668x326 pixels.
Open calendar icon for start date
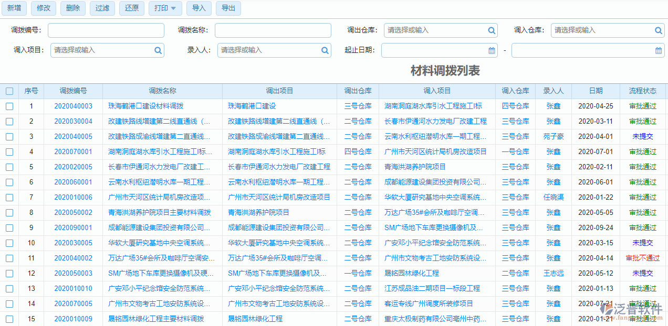[492, 51]
